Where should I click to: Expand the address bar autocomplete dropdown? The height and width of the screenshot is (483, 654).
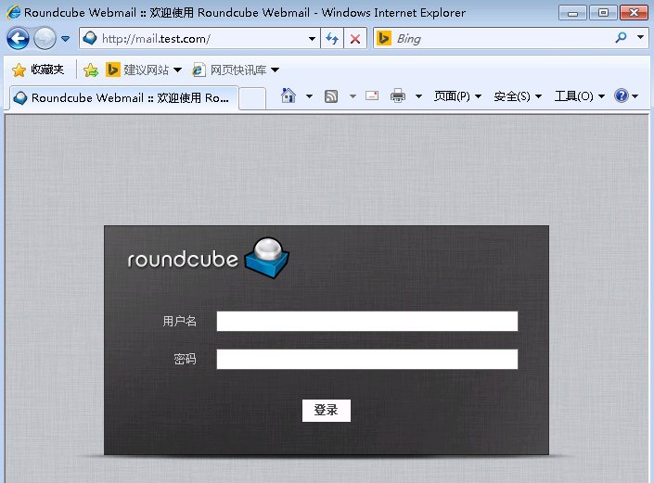(x=312, y=39)
